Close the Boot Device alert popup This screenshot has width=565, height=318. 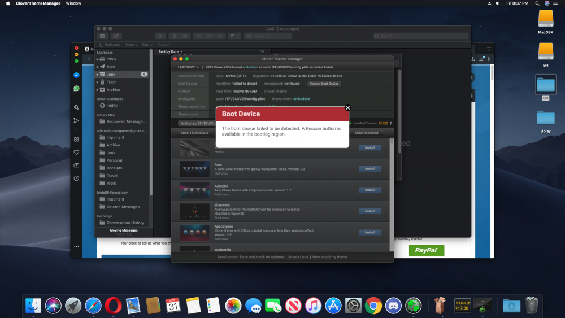(x=347, y=108)
